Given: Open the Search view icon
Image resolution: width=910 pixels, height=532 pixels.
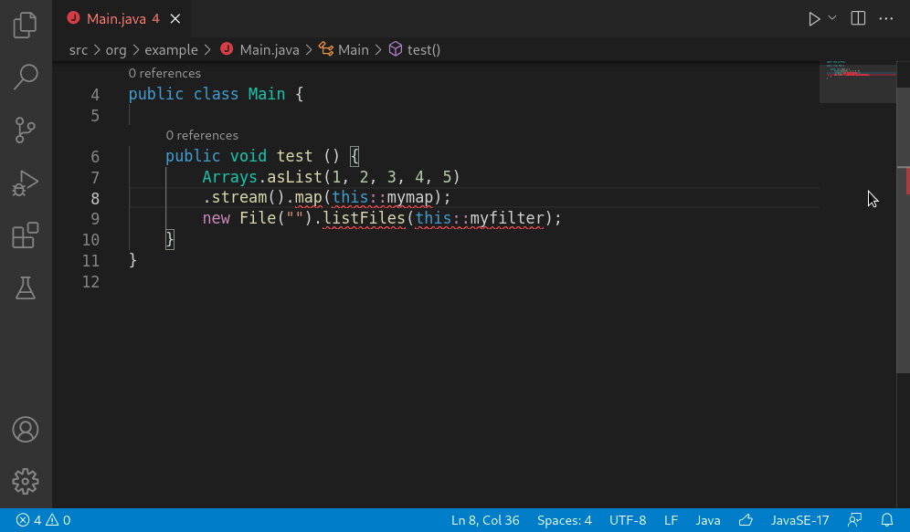Looking at the screenshot, I should pos(26,78).
